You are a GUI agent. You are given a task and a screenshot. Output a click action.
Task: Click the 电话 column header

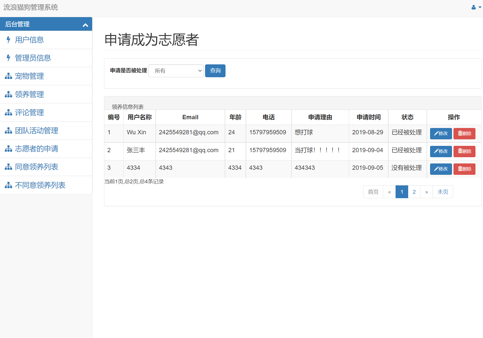pos(269,117)
